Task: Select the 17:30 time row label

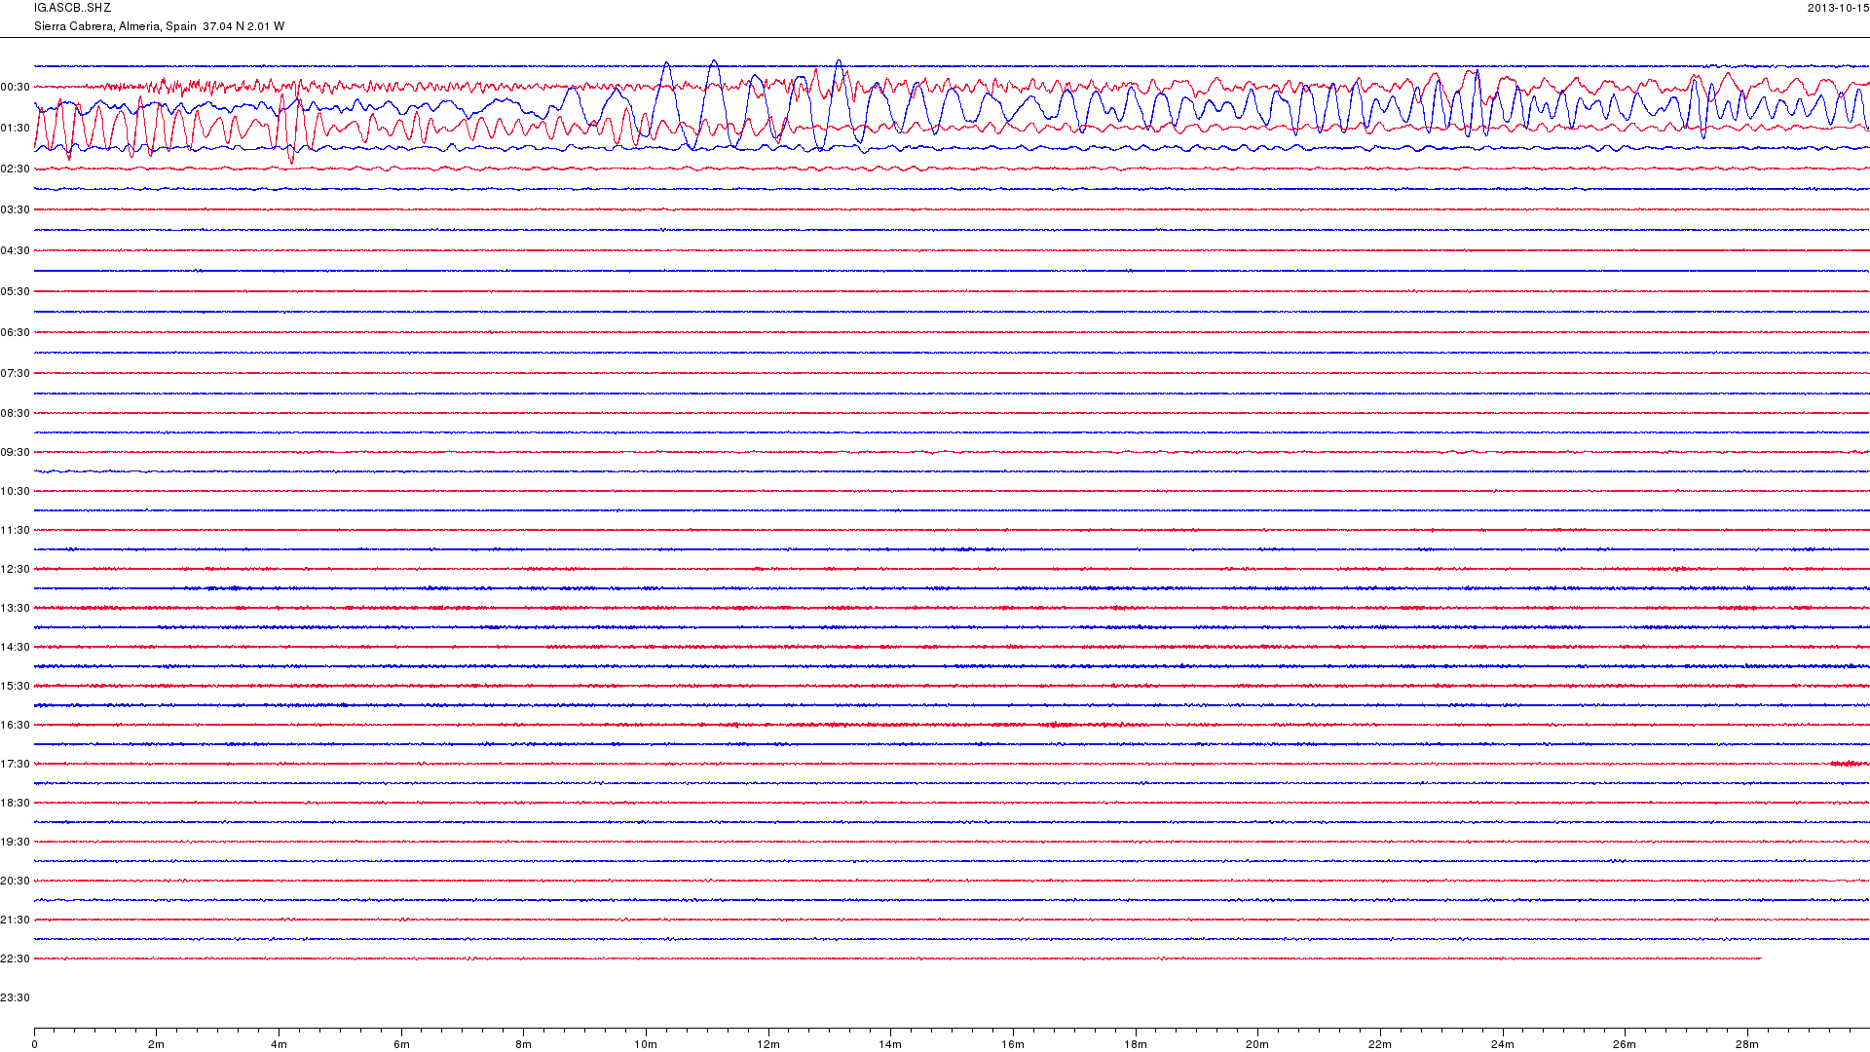Action: [16, 764]
